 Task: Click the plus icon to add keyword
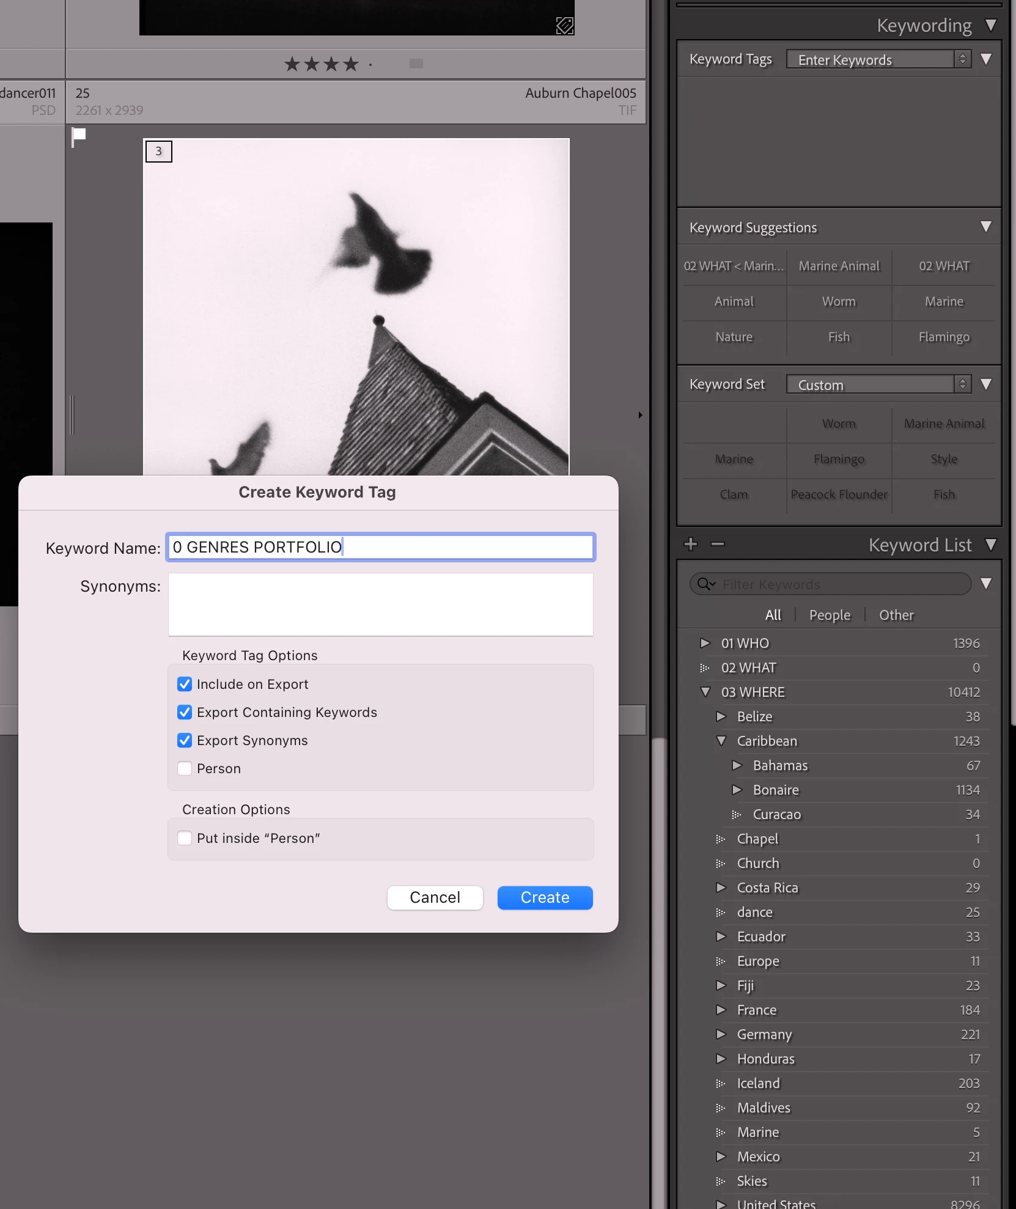(691, 544)
